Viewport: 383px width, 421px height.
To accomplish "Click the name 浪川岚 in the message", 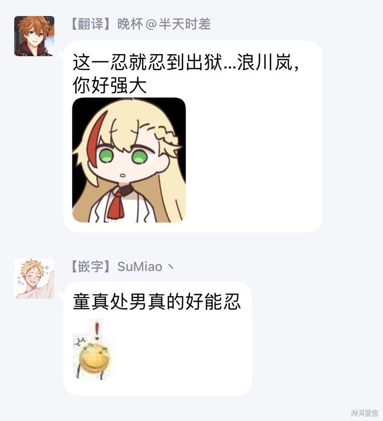I will [265, 62].
